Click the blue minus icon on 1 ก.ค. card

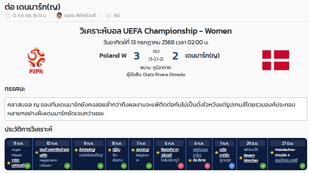click(232, 166)
